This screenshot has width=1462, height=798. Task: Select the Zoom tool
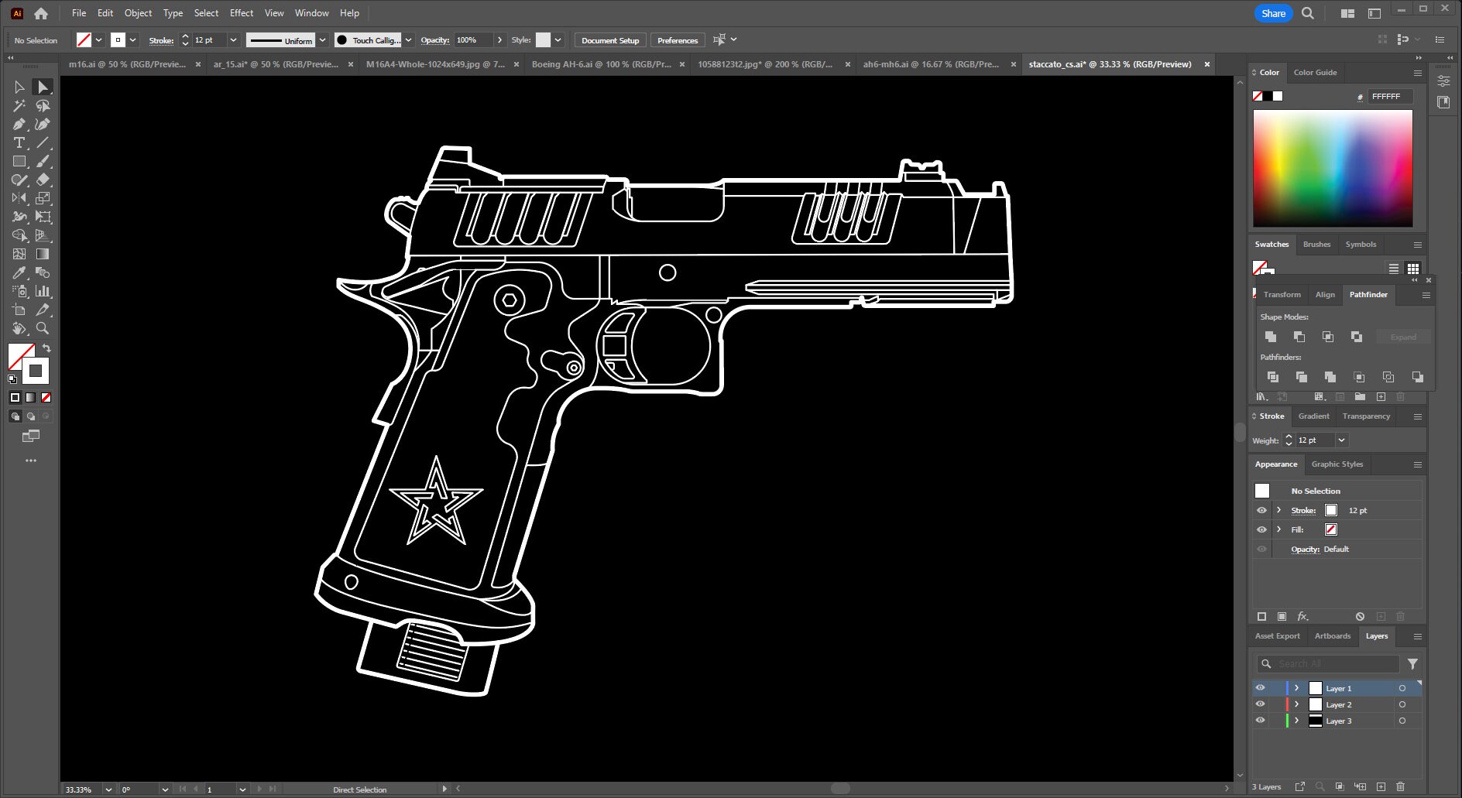tap(43, 328)
